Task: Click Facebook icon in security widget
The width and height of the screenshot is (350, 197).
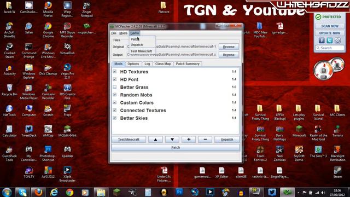Action: tap(322, 40)
